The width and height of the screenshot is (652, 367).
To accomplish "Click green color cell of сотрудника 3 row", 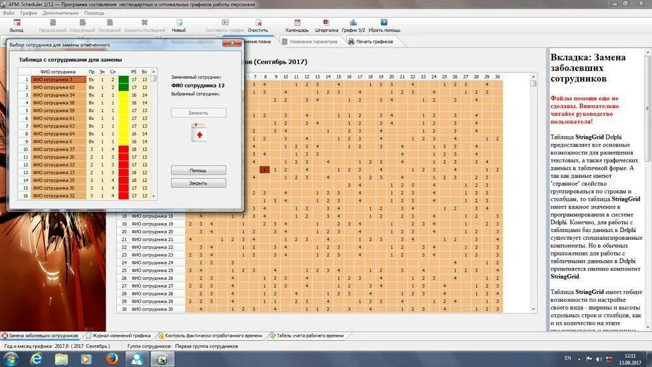I will point(123,80).
